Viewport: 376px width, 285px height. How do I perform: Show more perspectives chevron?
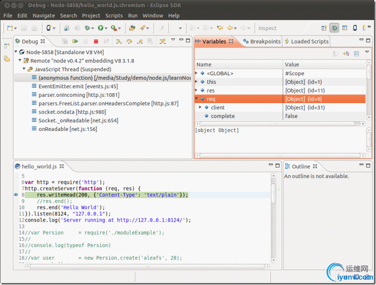[369, 26]
